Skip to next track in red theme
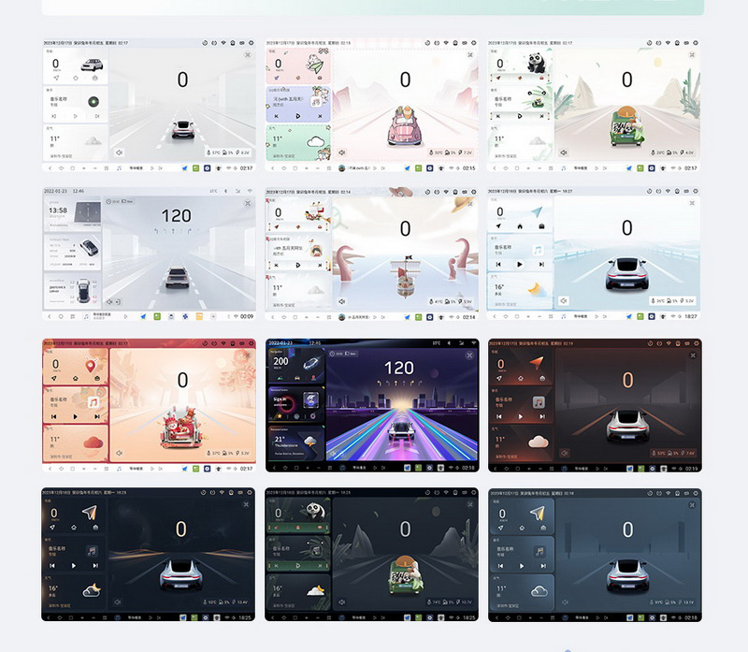Image resolution: width=748 pixels, height=652 pixels. tap(96, 415)
